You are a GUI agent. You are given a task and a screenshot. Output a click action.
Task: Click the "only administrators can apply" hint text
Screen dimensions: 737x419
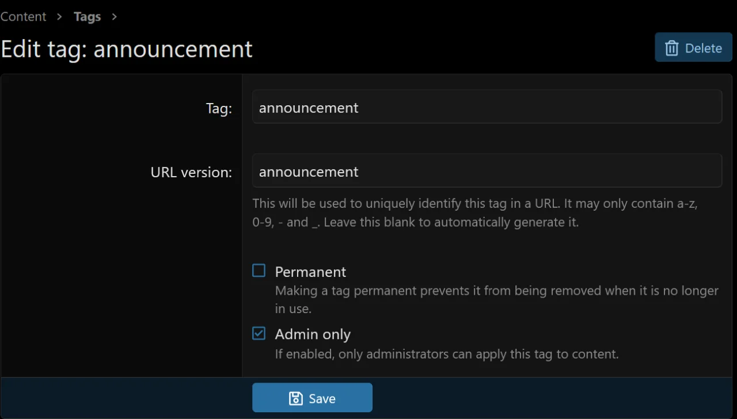pos(446,354)
